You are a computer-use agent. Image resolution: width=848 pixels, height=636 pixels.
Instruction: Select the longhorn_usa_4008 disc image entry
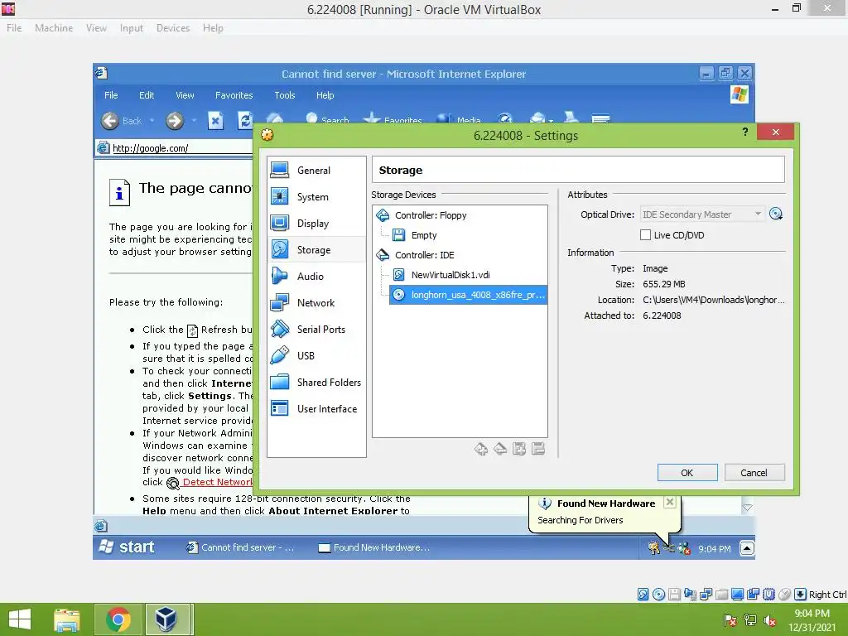(x=469, y=295)
